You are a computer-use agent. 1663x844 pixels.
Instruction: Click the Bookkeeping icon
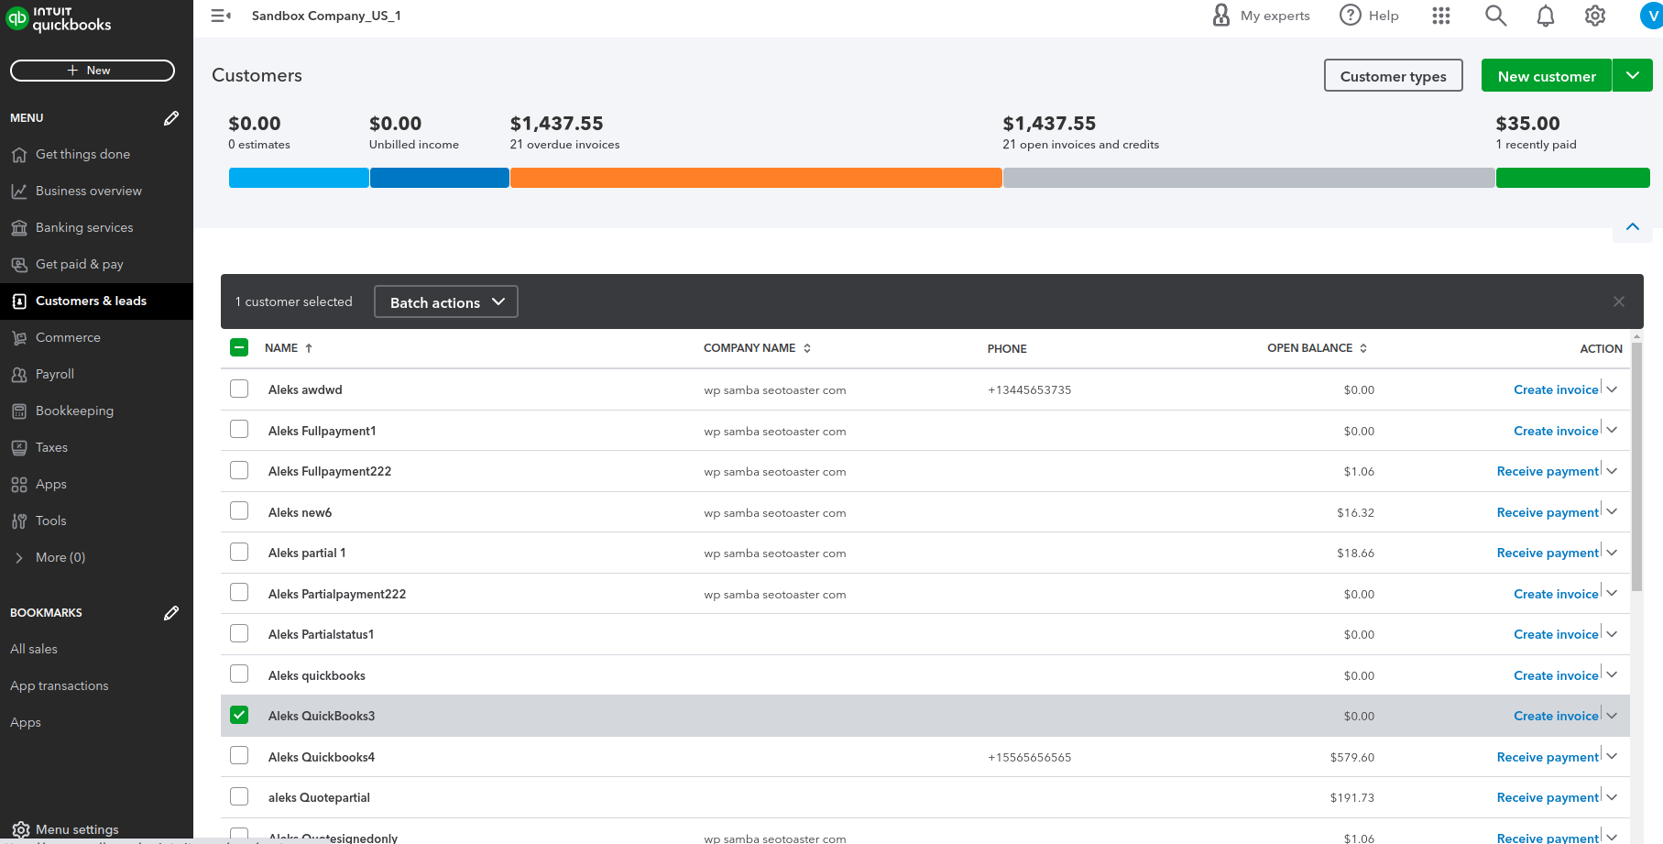point(19,411)
